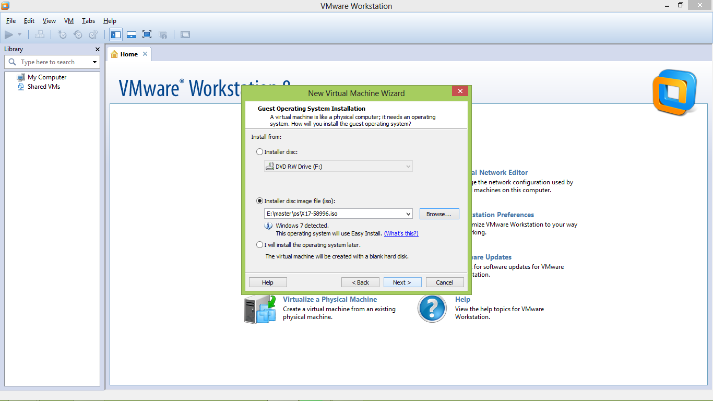Open the Tabs menu

coord(88,21)
